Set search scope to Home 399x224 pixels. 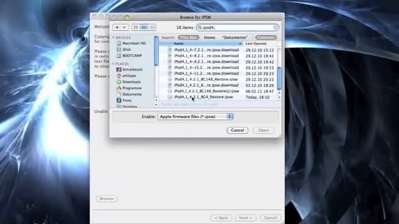click(x=209, y=37)
